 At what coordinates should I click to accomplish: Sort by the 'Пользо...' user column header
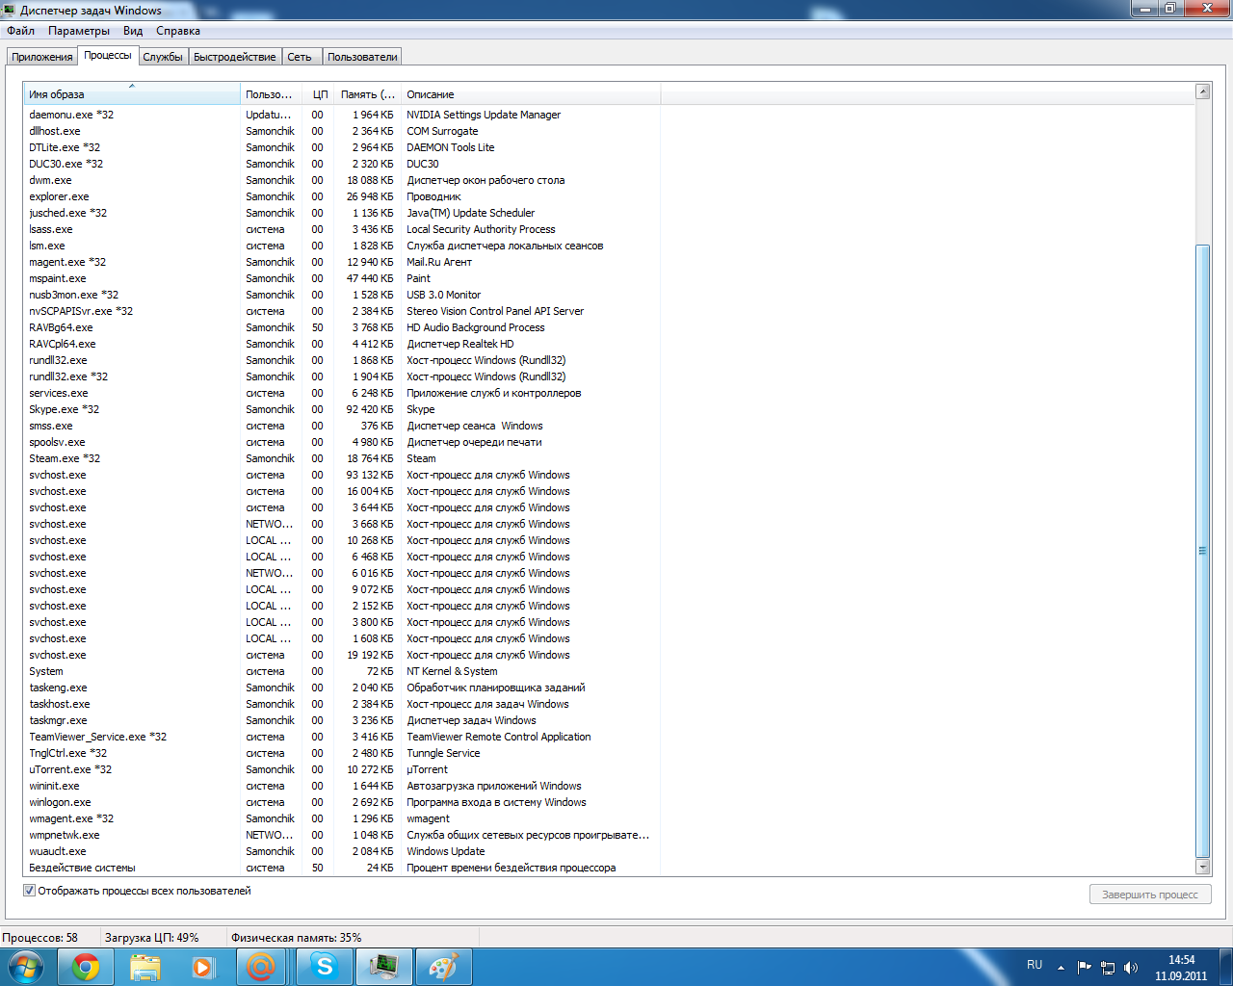click(270, 94)
